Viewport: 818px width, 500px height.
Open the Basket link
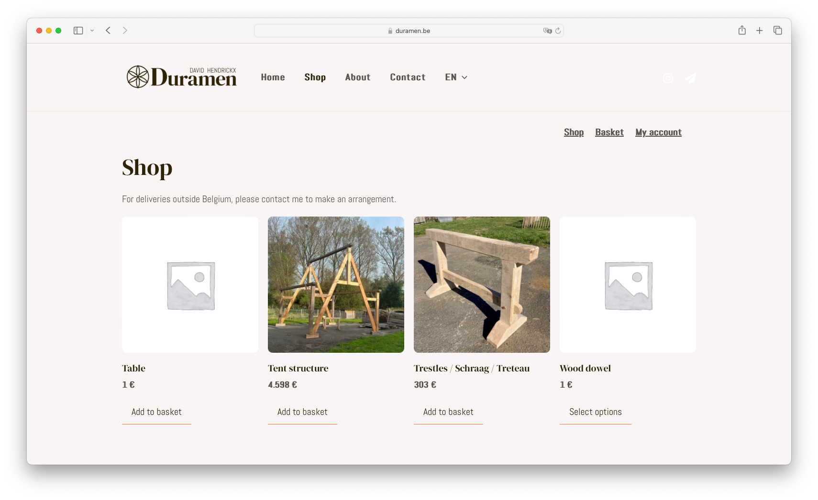pos(609,132)
